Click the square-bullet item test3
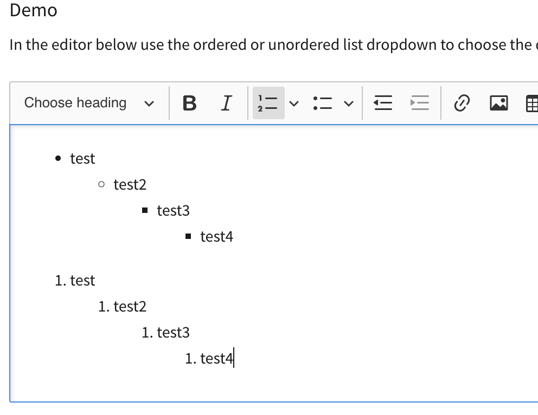 point(174,210)
